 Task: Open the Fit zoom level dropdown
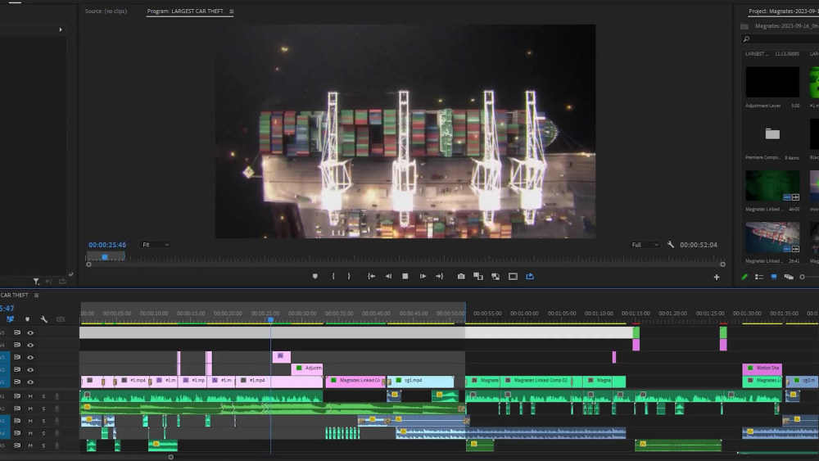[156, 244]
